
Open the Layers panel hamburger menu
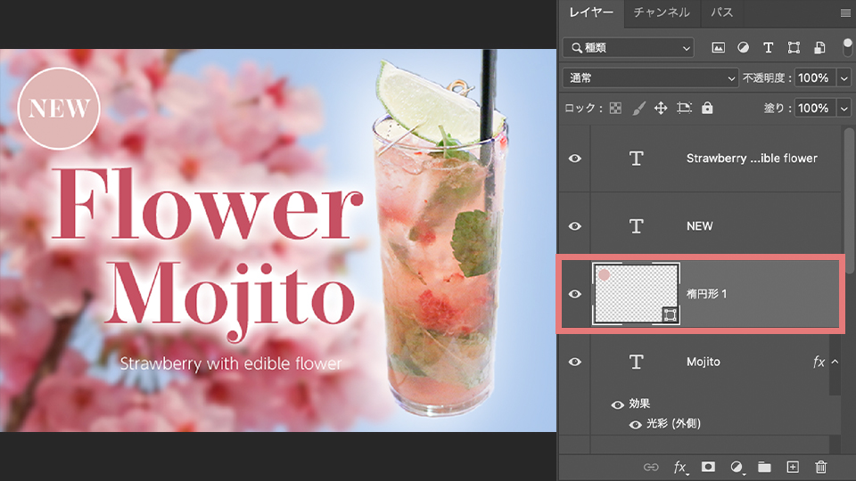click(845, 12)
